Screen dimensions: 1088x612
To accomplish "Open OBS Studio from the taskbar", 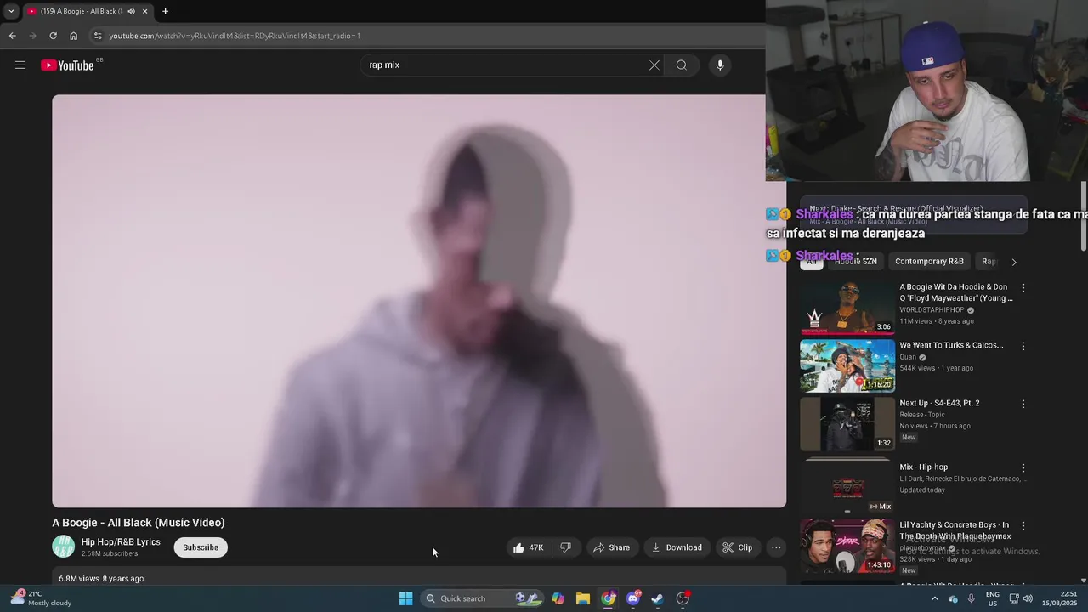I will [683, 598].
